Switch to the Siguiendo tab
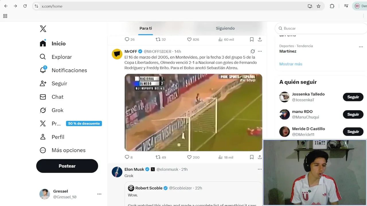This screenshot has width=367, height=206. (x=225, y=28)
